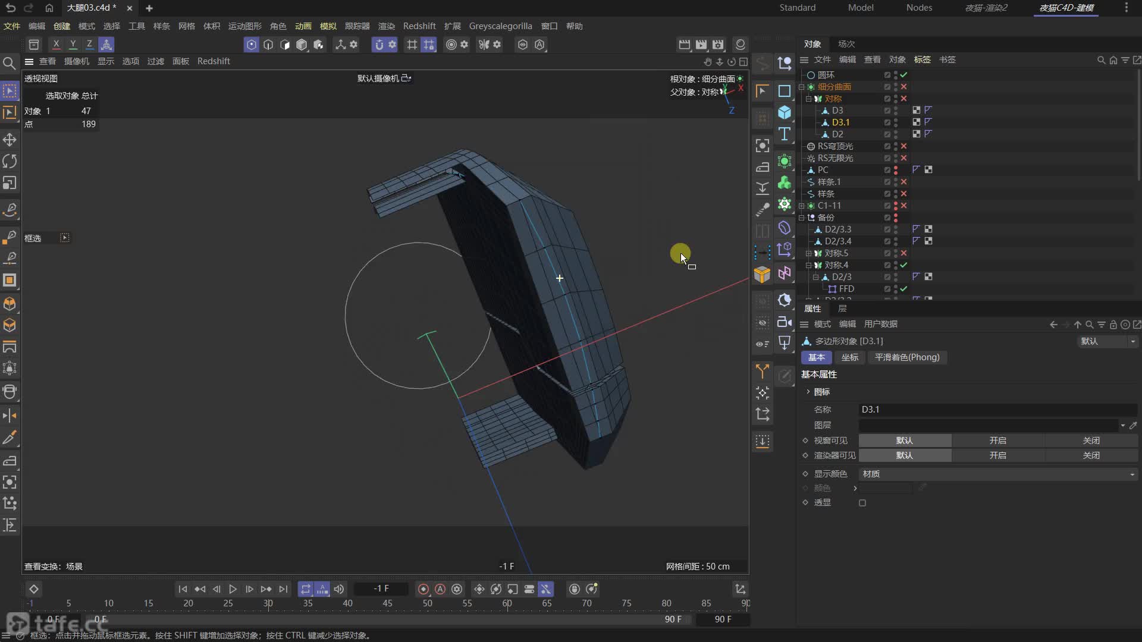
Task: Set 渲染器可见 to 开启
Action: click(997, 455)
